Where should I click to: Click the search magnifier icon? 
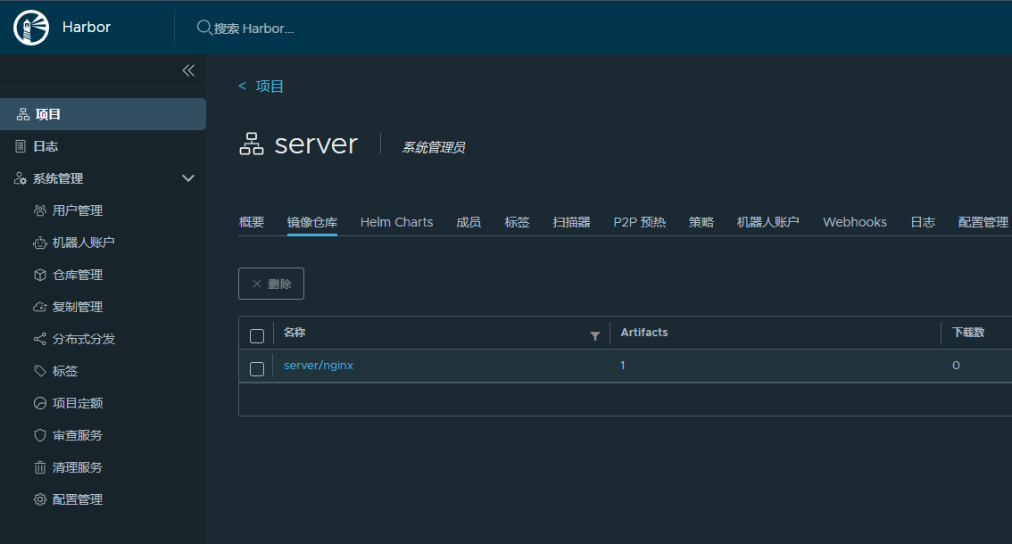(204, 28)
